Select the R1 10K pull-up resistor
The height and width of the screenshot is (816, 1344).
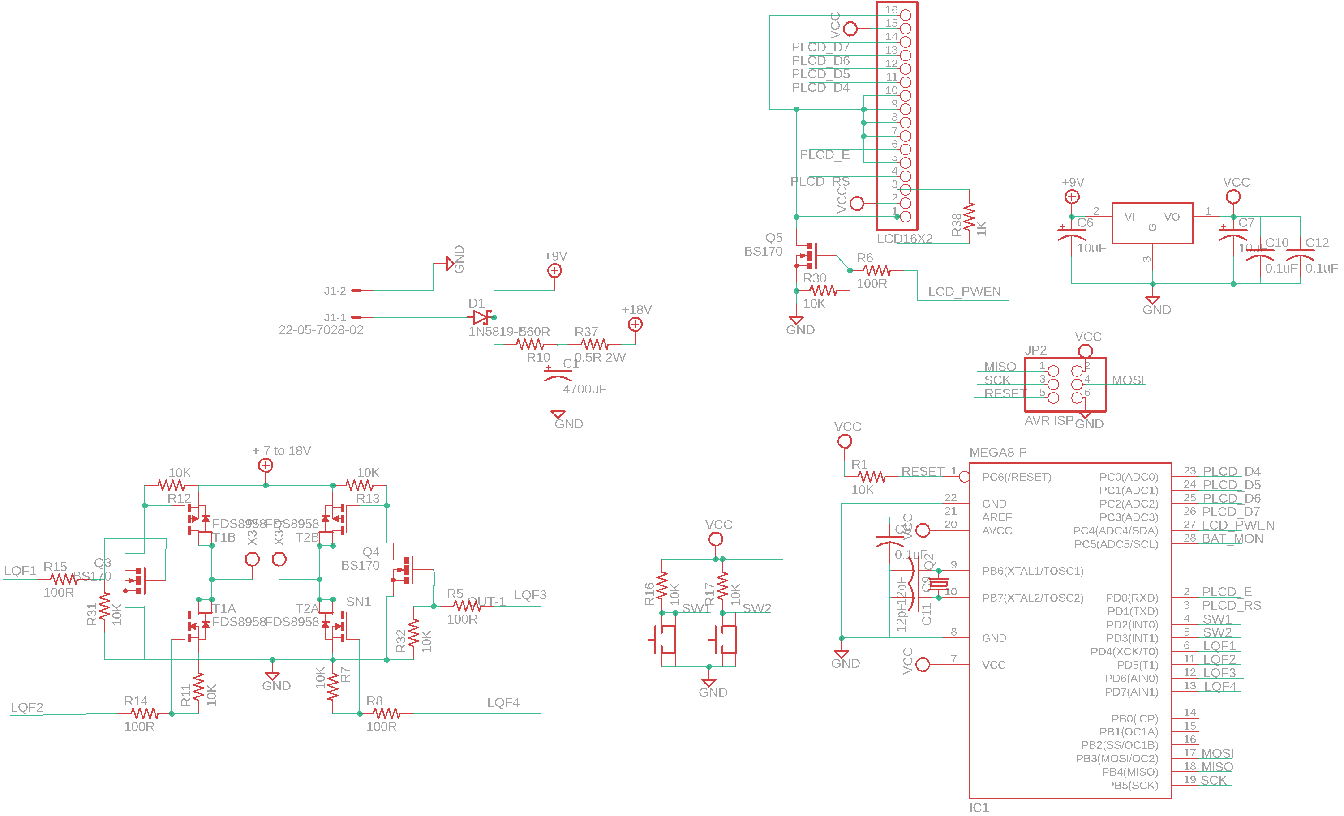[871, 477]
